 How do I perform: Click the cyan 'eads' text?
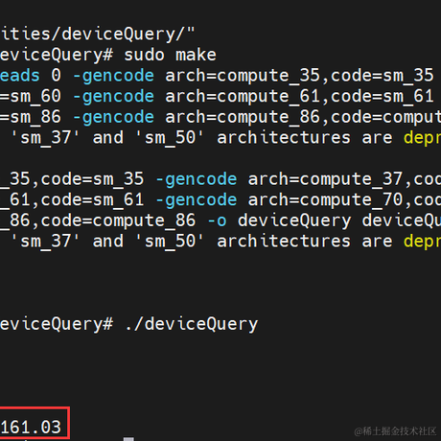[x=20, y=76]
